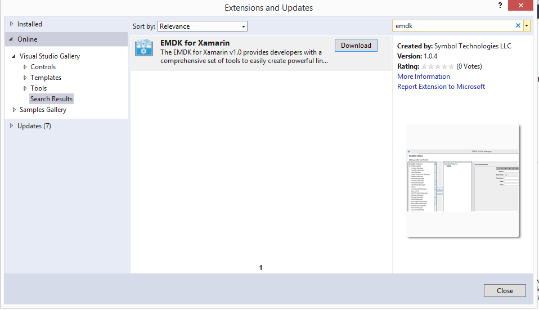Clear the search box with the X icon
The height and width of the screenshot is (310, 539).
(518, 25)
